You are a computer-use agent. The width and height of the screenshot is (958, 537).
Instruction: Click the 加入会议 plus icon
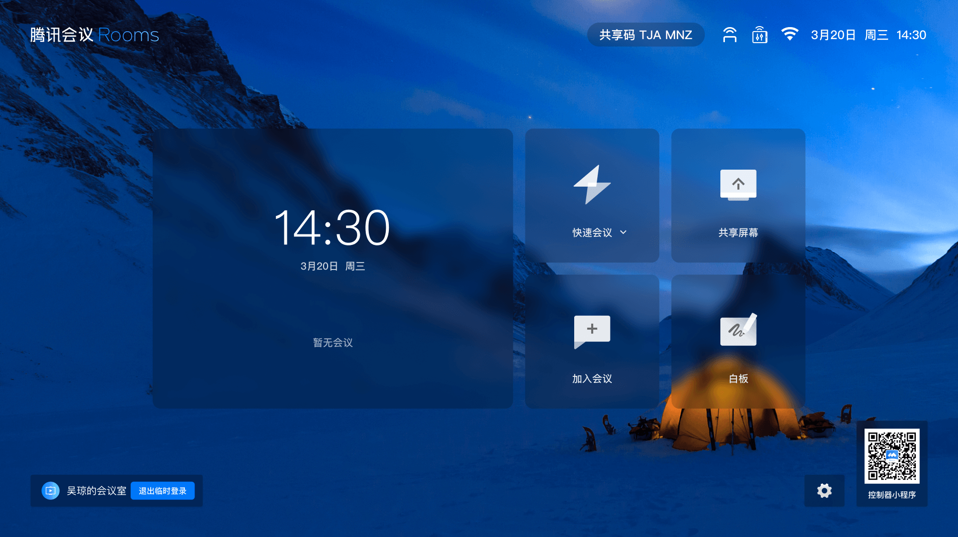click(592, 331)
